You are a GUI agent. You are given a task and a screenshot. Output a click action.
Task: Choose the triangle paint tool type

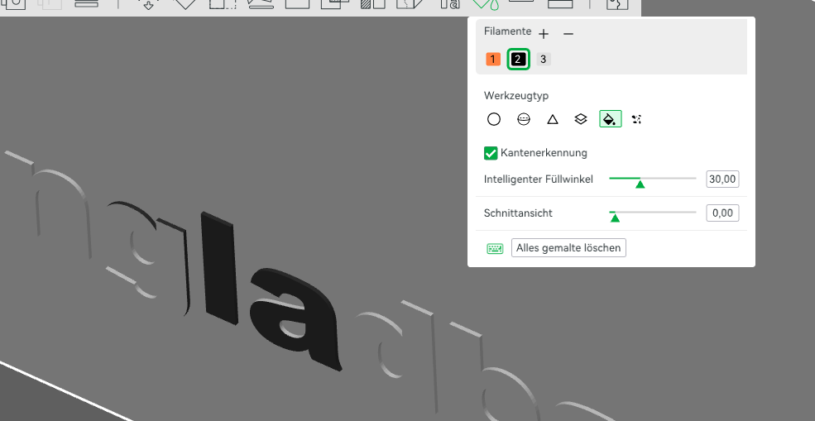553,120
